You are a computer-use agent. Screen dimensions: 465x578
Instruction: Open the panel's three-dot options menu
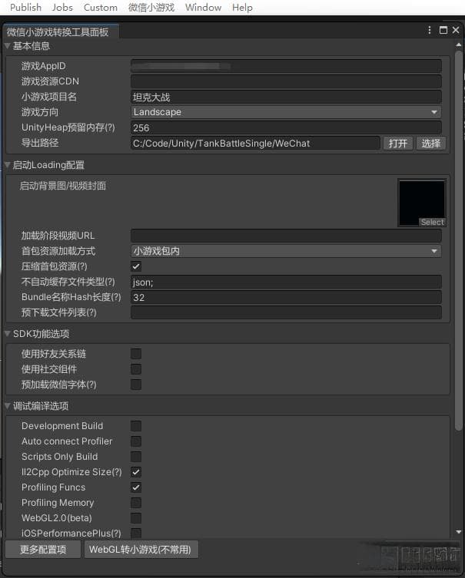(x=429, y=30)
